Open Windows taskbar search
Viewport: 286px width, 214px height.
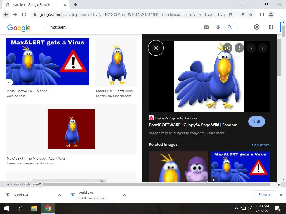click(x=20, y=208)
